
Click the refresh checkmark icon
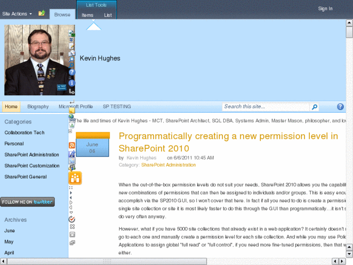72,219
